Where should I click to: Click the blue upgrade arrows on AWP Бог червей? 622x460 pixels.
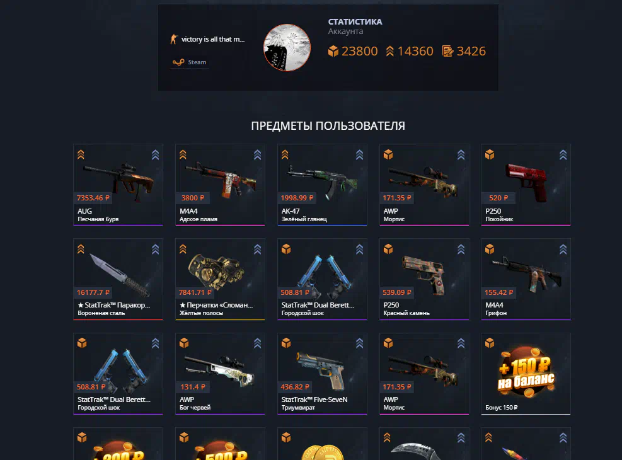(x=258, y=343)
